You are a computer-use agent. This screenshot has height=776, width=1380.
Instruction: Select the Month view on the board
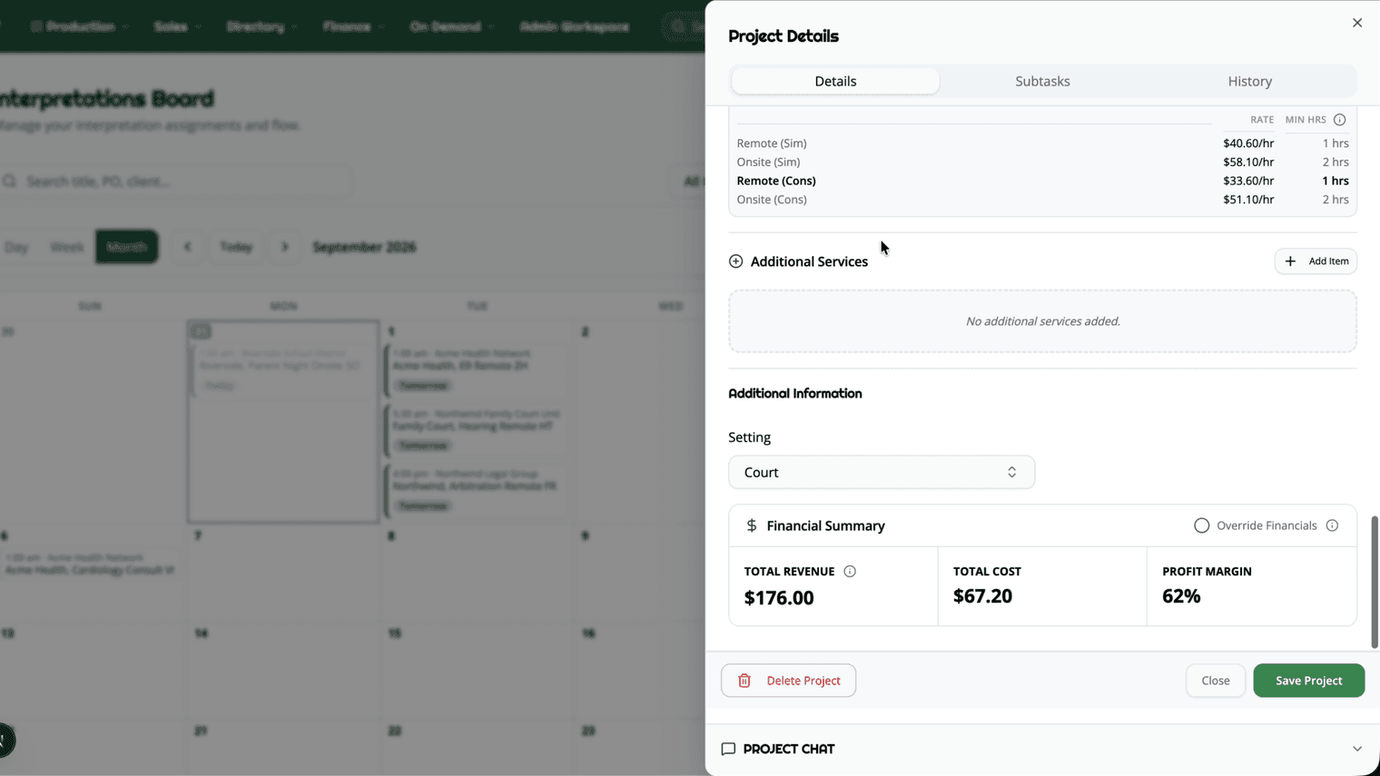126,247
